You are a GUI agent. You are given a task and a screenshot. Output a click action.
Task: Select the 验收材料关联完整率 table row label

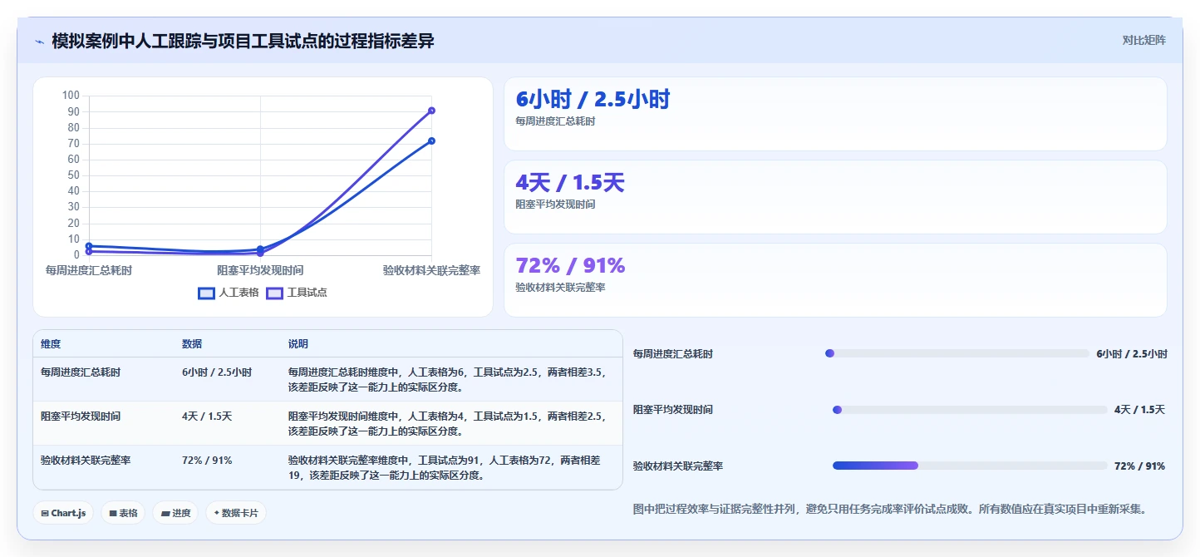(86, 461)
